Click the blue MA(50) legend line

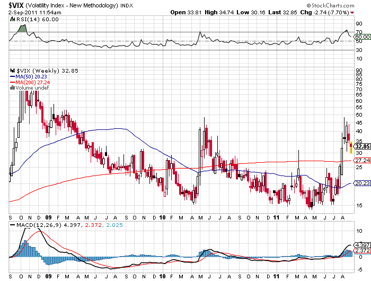[x=12, y=76]
